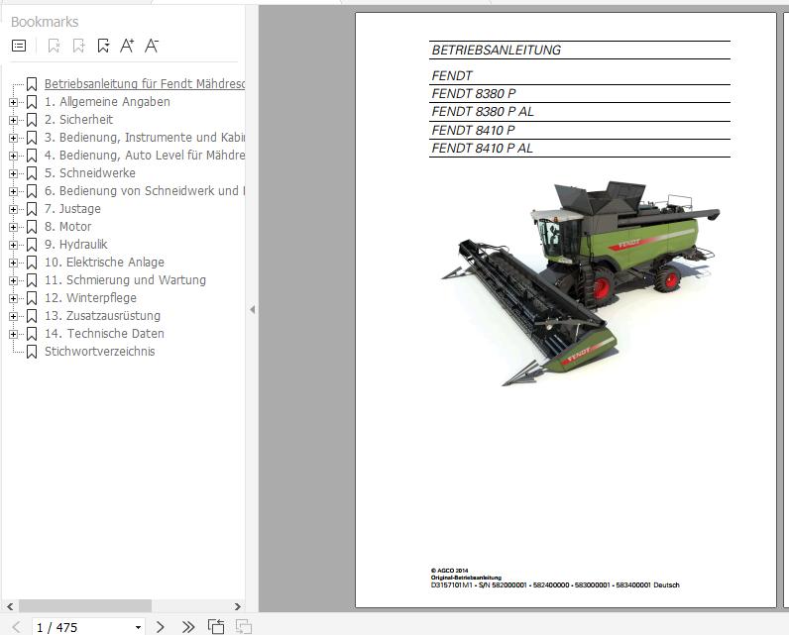Expand 3. Bedienung, Instrumente bookmark
789x635 pixels.
[13, 138]
